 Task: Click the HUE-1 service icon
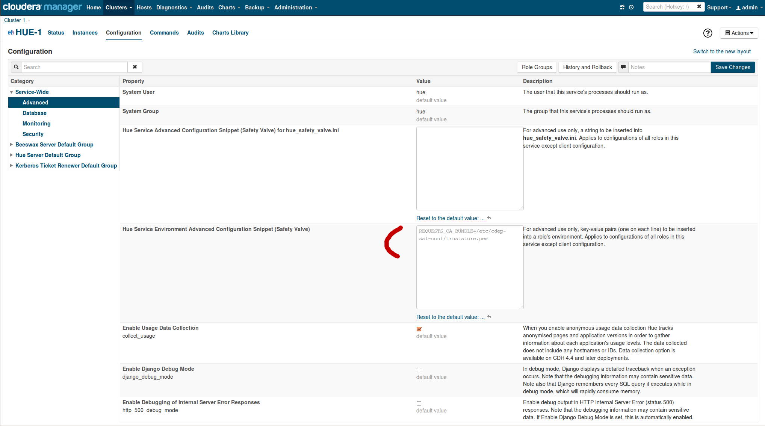click(11, 33)
